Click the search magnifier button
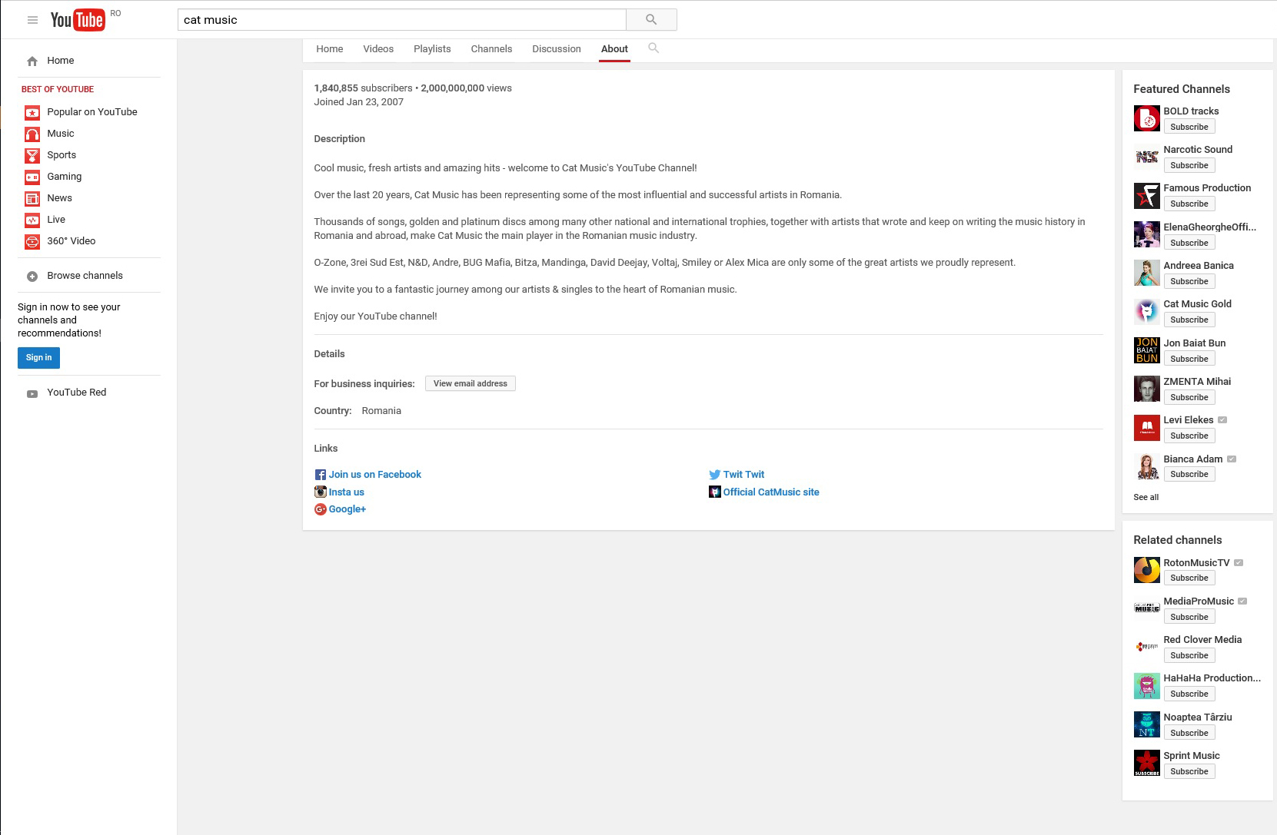The height and width of the screenshot is (835, 1277). point(651,20)
